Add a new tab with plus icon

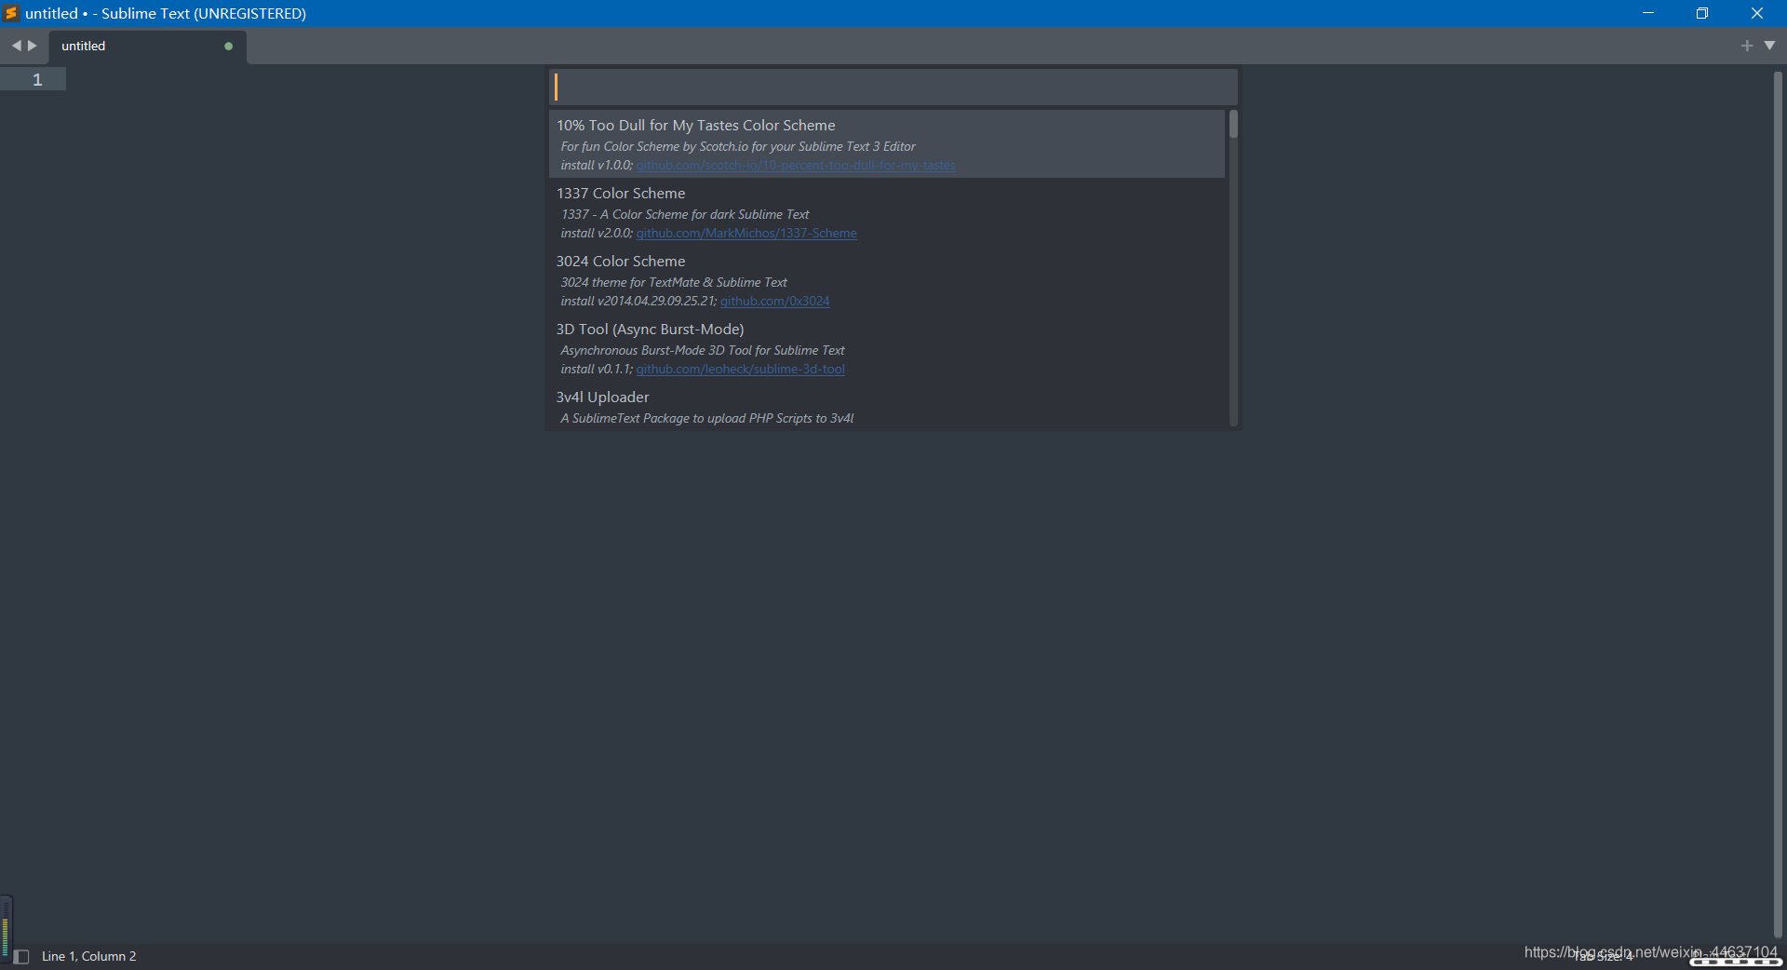[x=1747, y=46]
